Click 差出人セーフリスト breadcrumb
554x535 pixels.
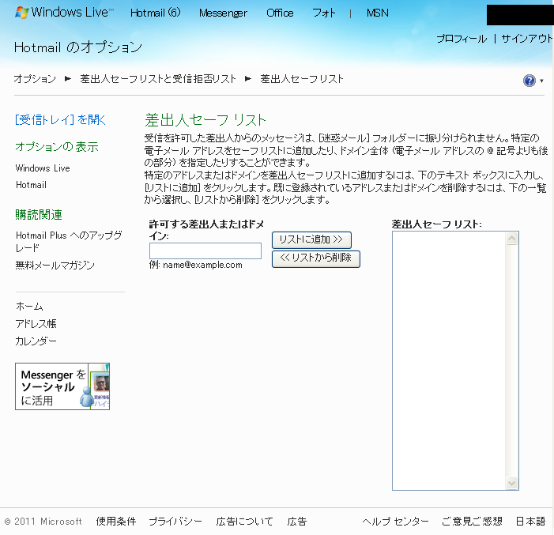tap(302, 78)
